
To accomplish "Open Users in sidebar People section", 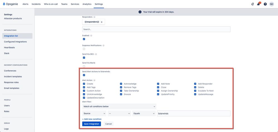I will point(7,106).
